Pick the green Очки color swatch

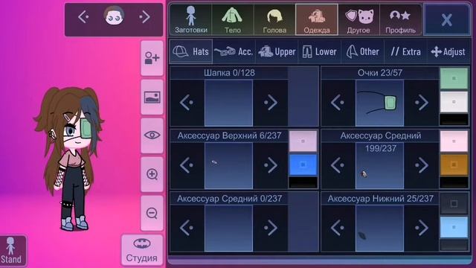(x=454, y=78)
